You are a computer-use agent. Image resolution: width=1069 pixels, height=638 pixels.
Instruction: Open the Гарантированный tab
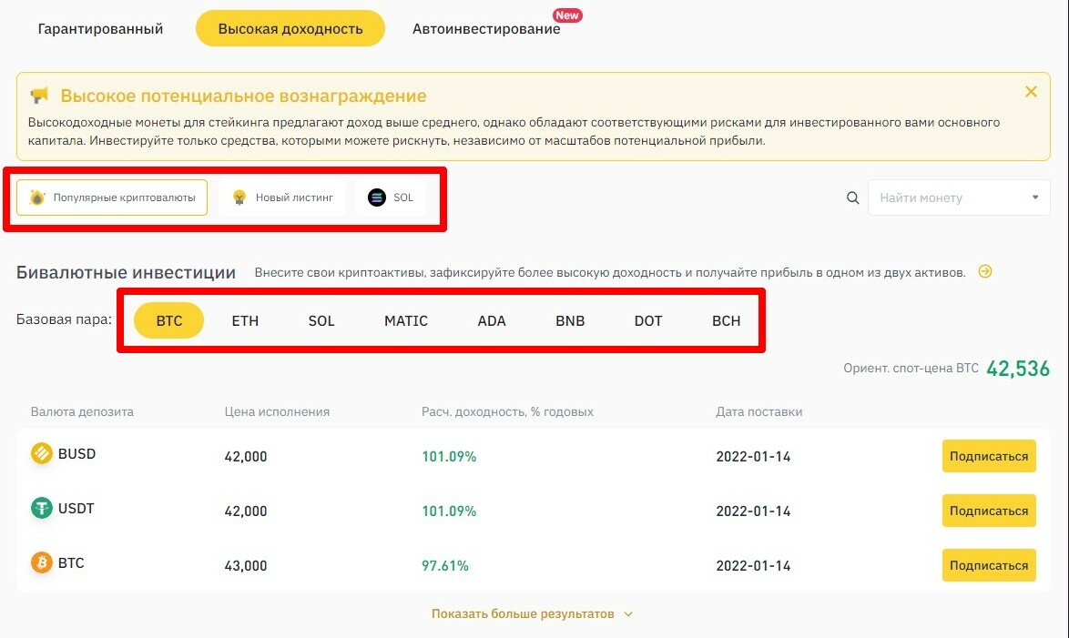pyautogui.click(x=100, y=28)
